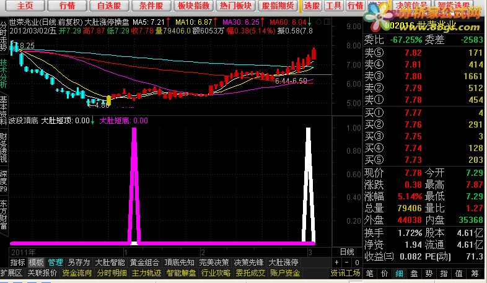Viewport: 487px width, 283px height.
Task: Click the small diamond icon in chart header
Action: pyautogui.click(x=318, y=22)
